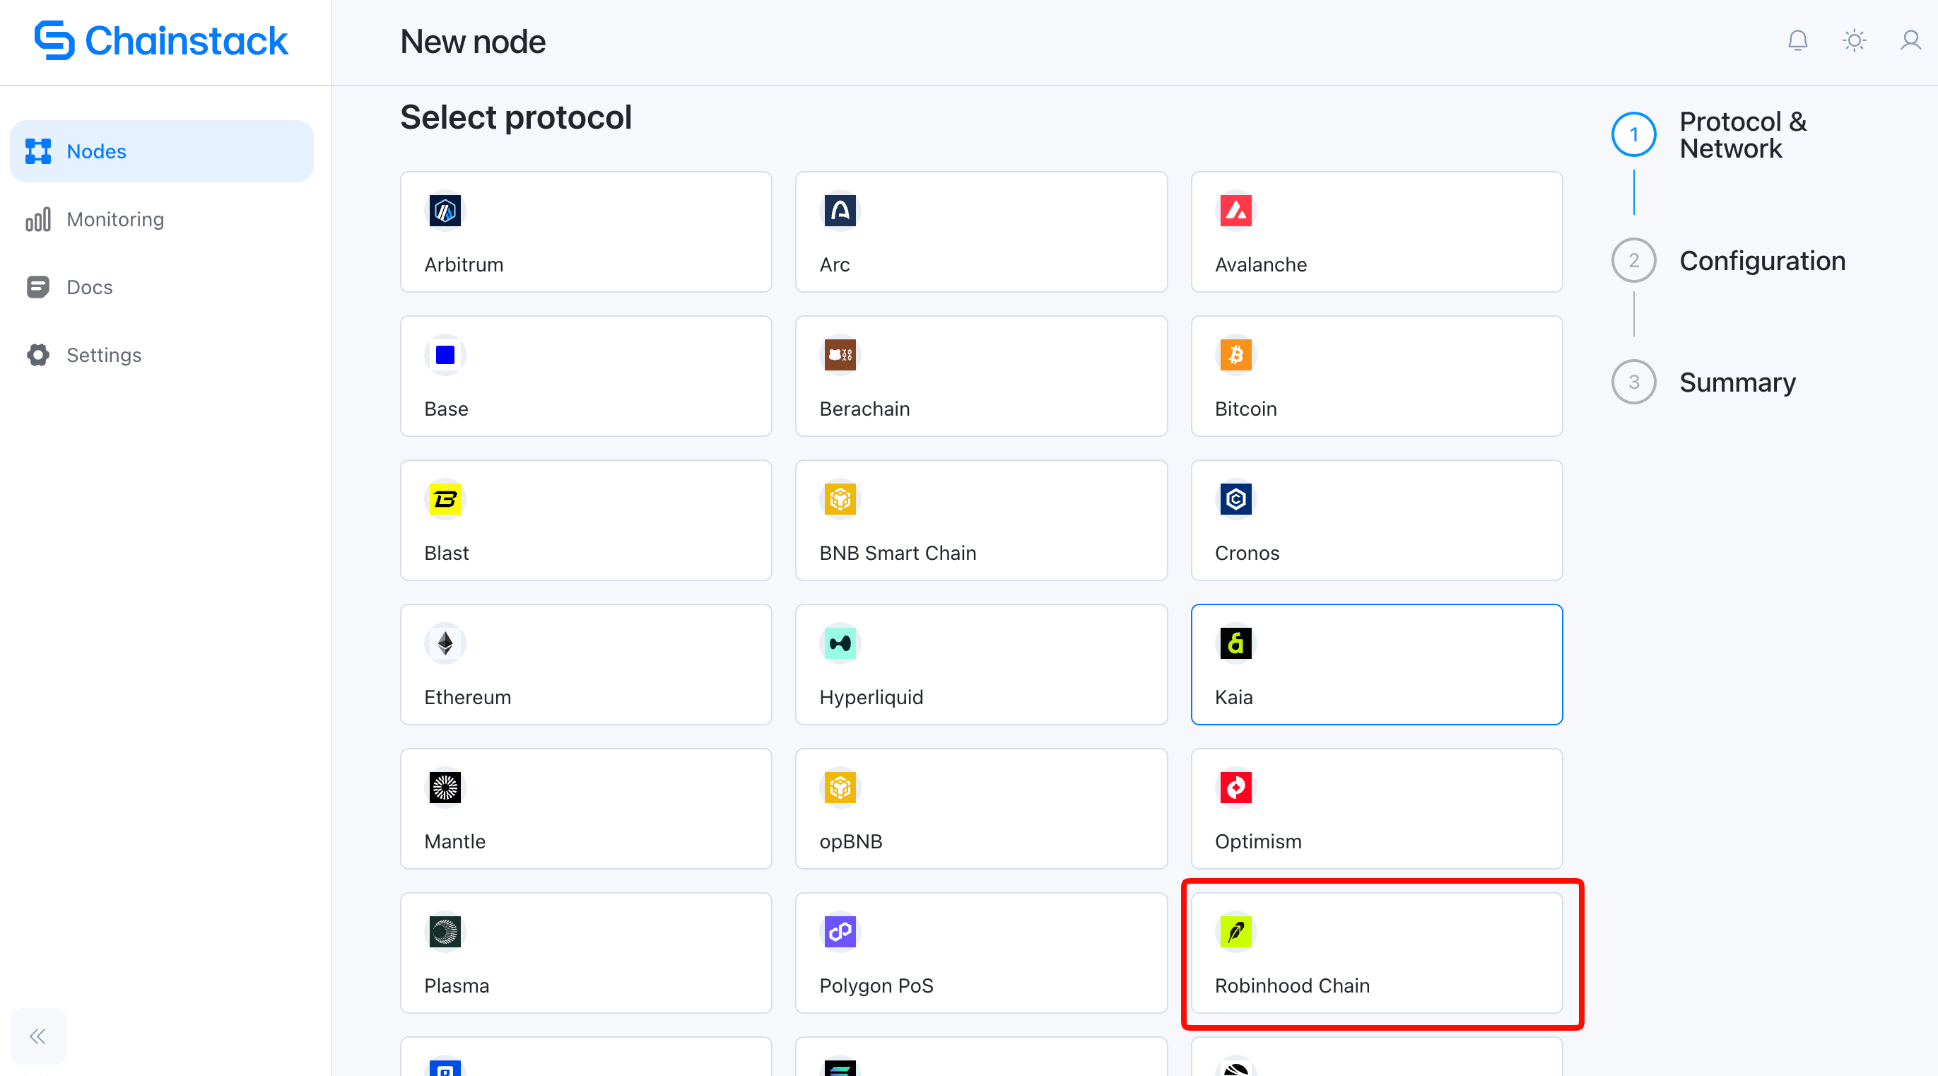Click the Kaia protocol icon
Viewport: 1938px width, 1076px height.
coord(1235,643)
